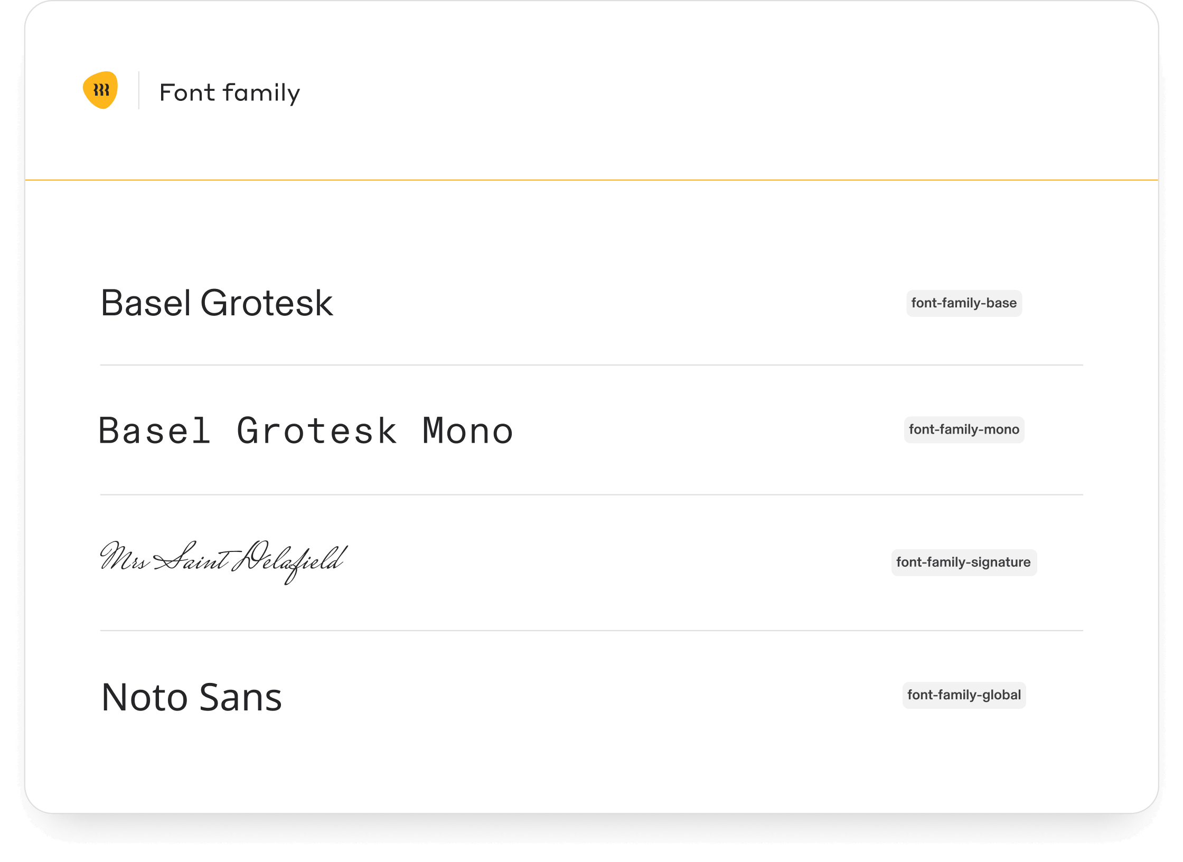Click the divider line below Basel Grotesk row

[x=591, y=365]
